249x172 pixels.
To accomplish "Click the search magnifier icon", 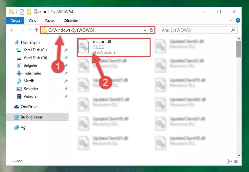I will (233, 30).
